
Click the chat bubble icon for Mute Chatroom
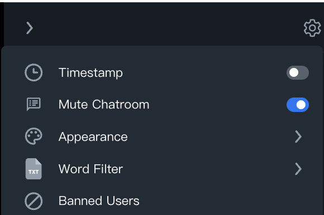(34, 104)
